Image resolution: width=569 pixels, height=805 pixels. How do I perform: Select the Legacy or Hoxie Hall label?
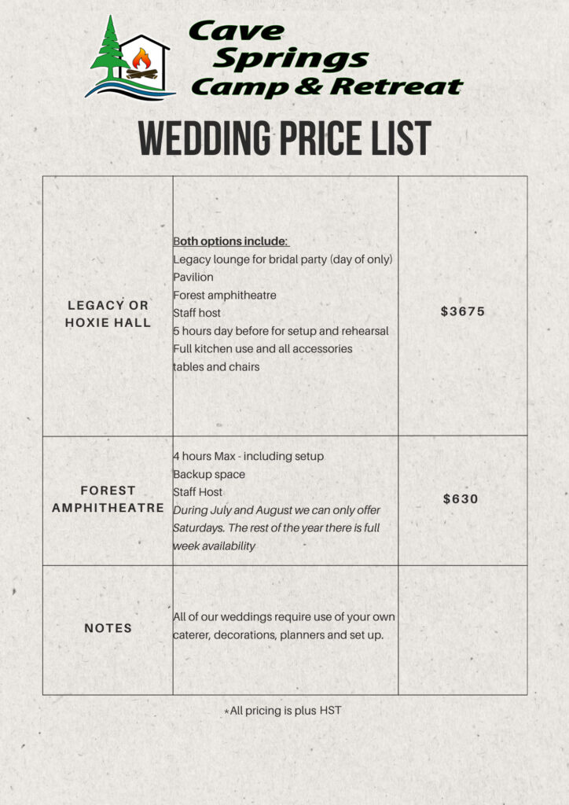pyautogui.click(x=108, y=314)
